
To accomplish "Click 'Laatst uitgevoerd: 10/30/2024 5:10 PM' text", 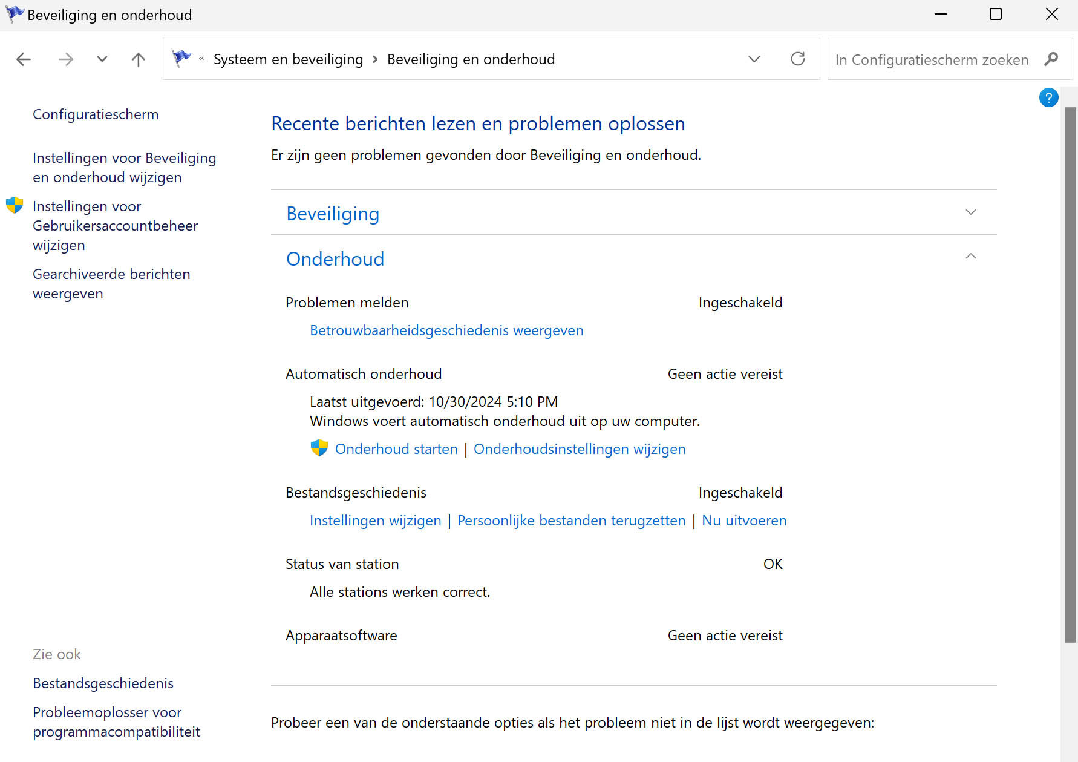I will tap(434, 402).
